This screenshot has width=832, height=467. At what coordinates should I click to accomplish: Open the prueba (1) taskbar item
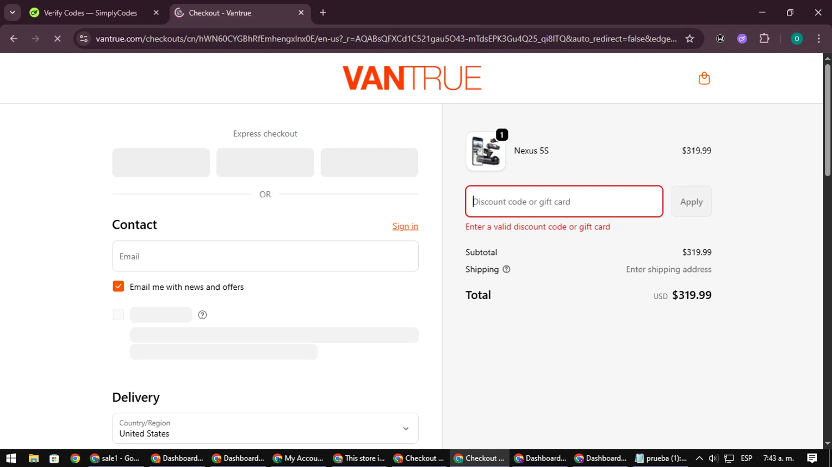click(661, 458)
